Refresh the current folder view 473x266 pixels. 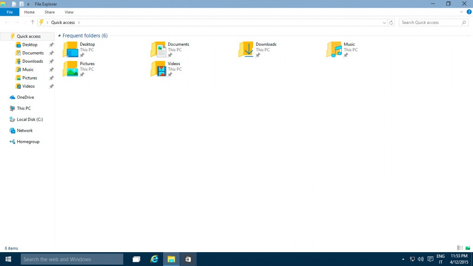click(391, 23)
